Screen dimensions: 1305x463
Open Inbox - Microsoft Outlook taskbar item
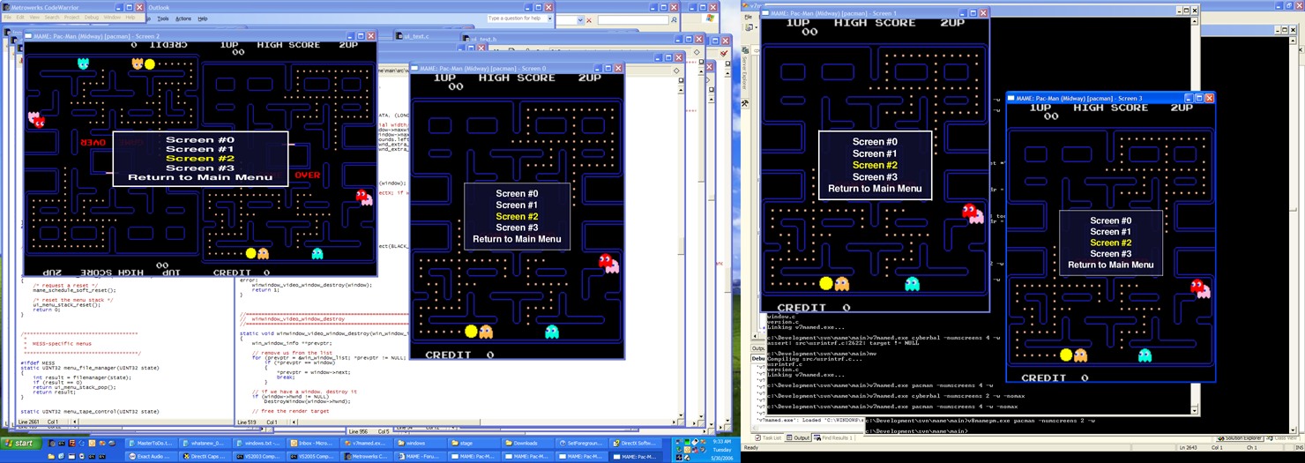click(313, 444)
